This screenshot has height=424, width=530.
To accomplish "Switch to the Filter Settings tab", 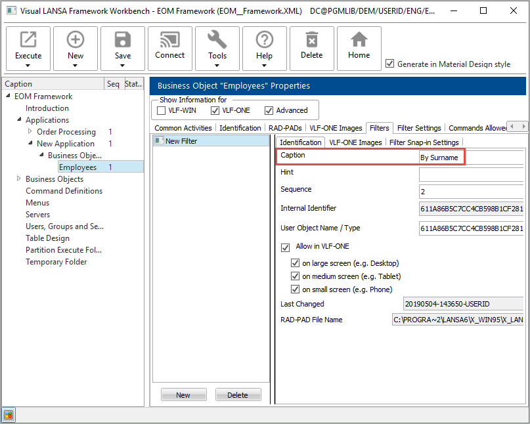I will (418, 128).
